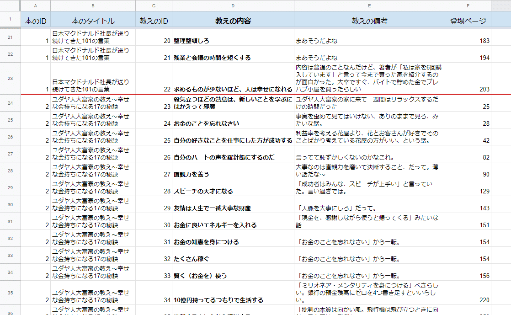511x315 pixels.
Task: Select page number cell 129
Action: click(468, 188)
